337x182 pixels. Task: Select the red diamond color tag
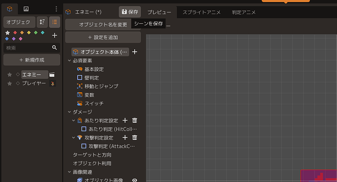coord(15,33)
